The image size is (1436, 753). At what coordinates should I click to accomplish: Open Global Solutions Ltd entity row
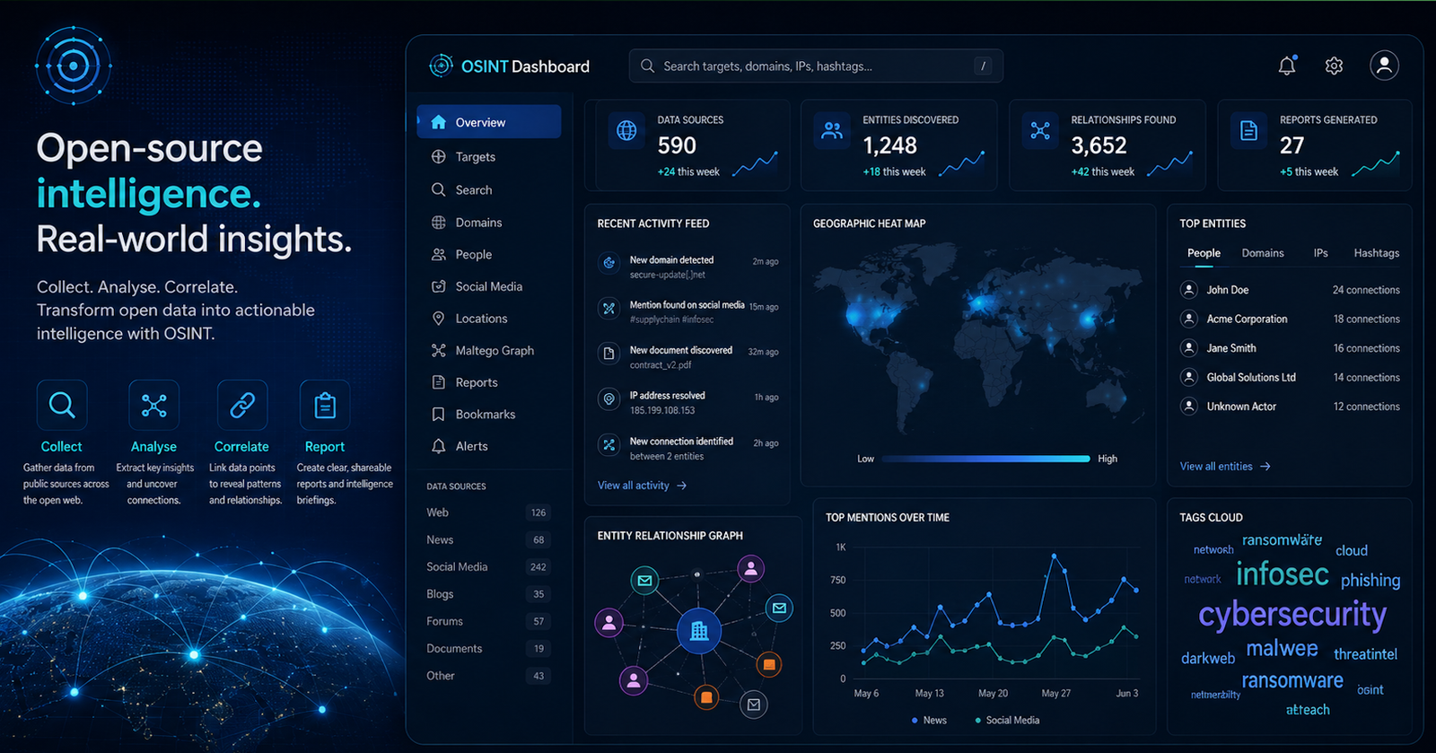tap(1290, 377)
